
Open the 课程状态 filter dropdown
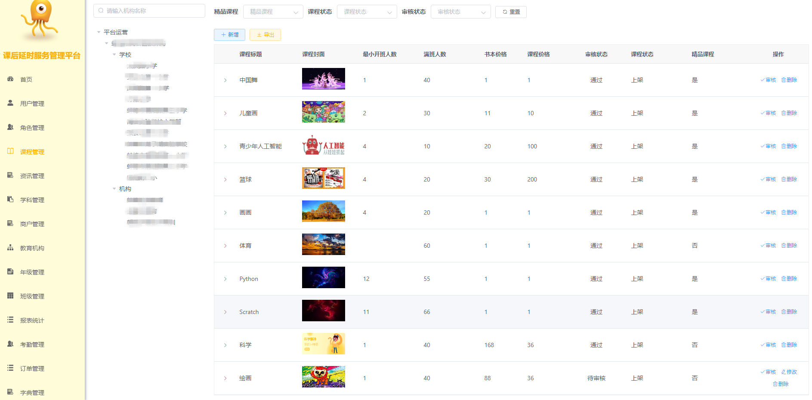click(367, 12)
